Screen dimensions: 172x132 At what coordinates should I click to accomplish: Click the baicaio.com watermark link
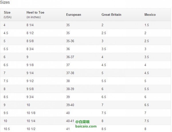pos(86,126)
